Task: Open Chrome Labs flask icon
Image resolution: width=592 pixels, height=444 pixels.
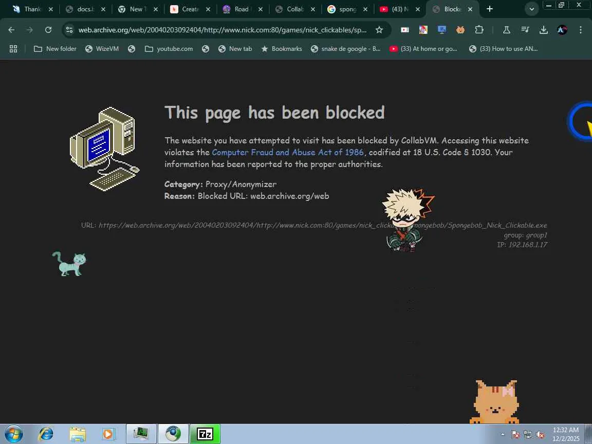Action: [x=506, y=30]
